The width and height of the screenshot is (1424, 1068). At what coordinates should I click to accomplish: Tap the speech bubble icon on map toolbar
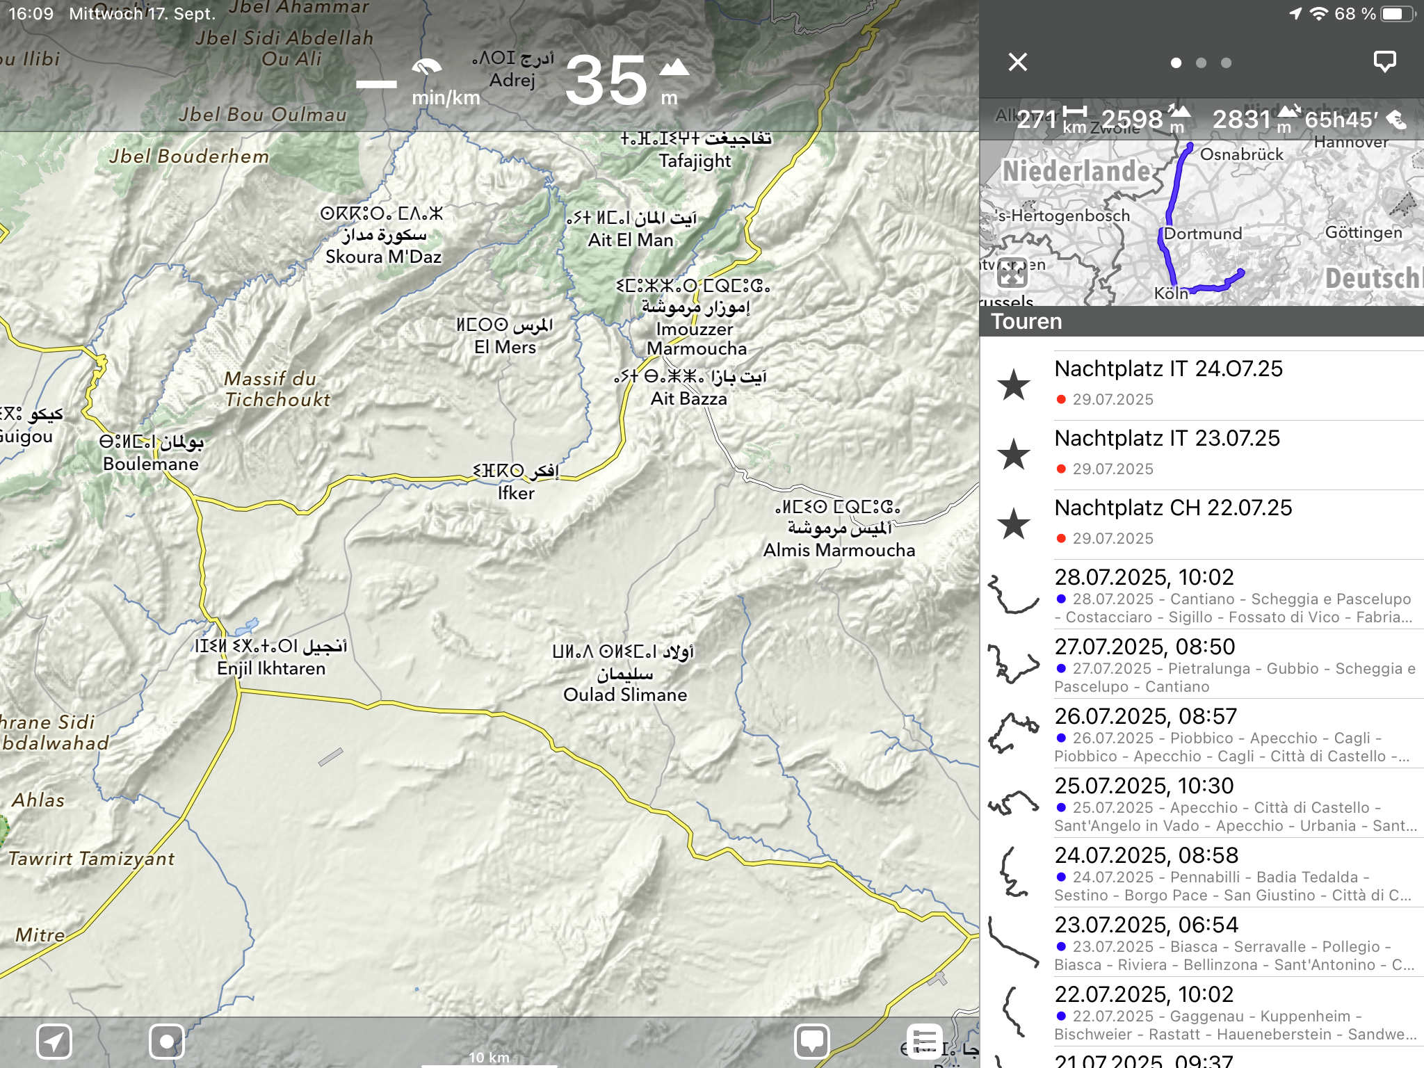click(811, 1041)
